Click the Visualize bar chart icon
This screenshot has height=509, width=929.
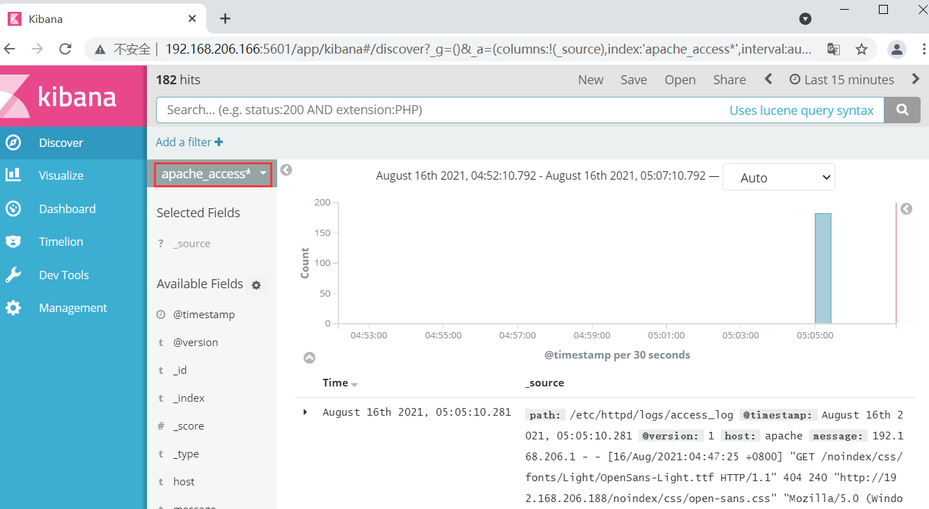tap(13, 175)
